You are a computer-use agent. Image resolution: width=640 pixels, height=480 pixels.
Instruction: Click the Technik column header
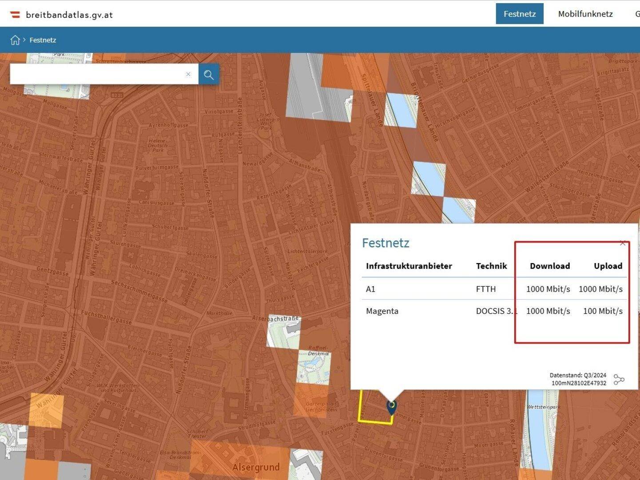[x=491, y=266]
